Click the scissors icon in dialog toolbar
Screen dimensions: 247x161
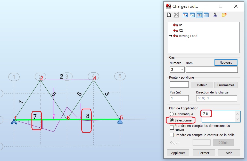215,15
